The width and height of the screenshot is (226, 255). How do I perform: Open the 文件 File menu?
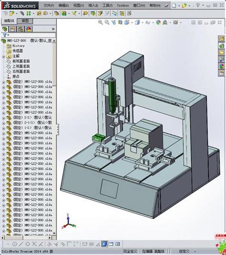pyautogui.click(x=49, y=6)
